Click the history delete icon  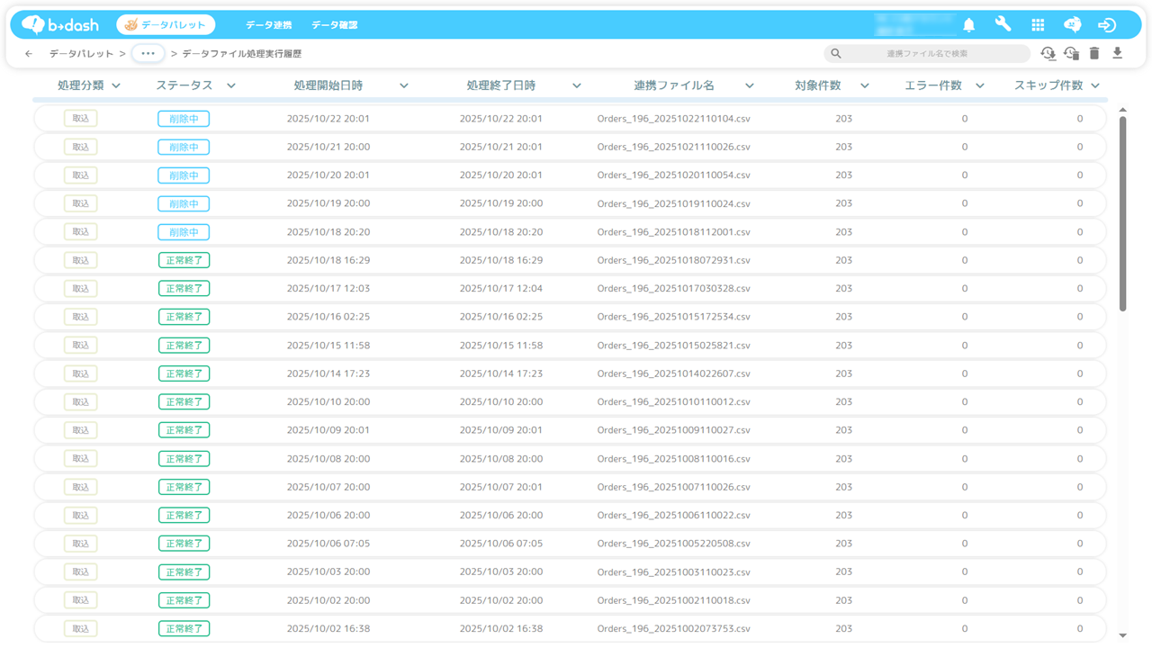pos(1071,54)
